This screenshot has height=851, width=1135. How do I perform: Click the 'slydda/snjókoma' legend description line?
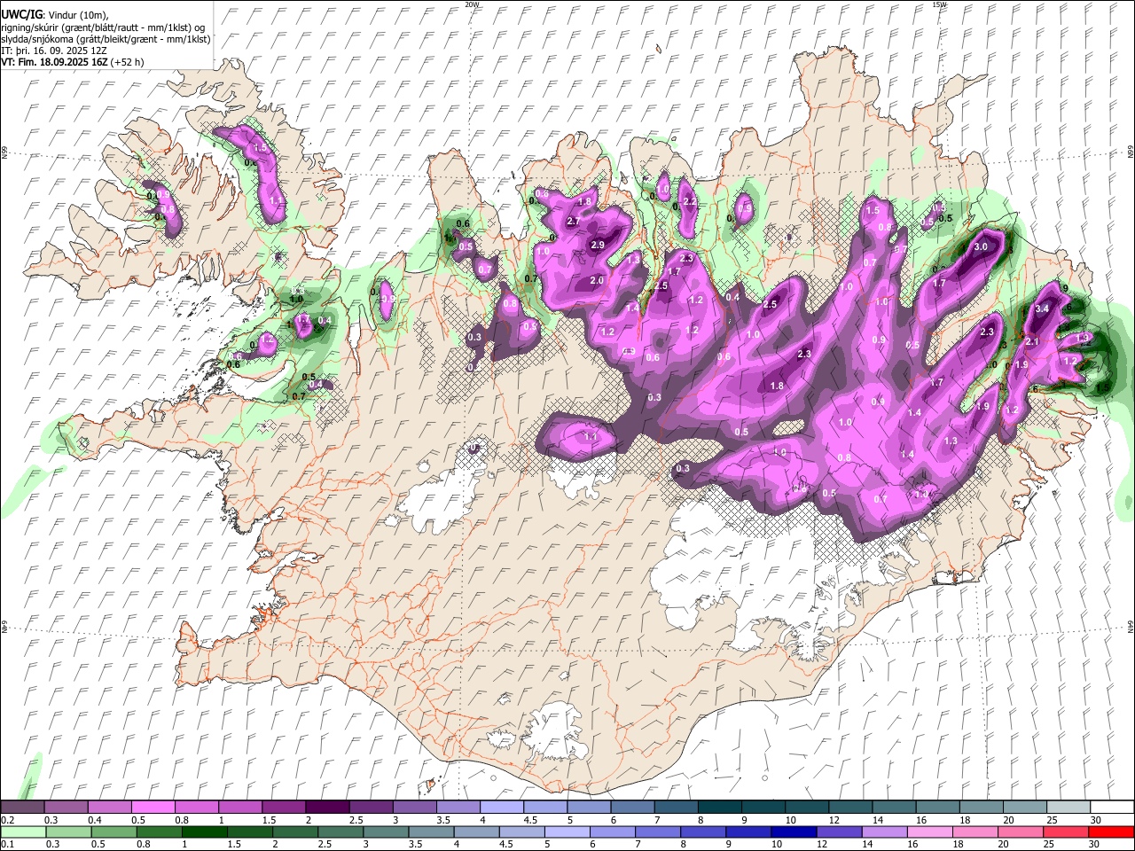coord(106,39)
